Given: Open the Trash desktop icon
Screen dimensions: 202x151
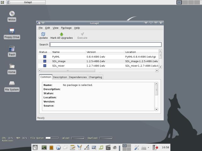Looking at the screenshot, I should pyautogui.click(x=12, y=48).
